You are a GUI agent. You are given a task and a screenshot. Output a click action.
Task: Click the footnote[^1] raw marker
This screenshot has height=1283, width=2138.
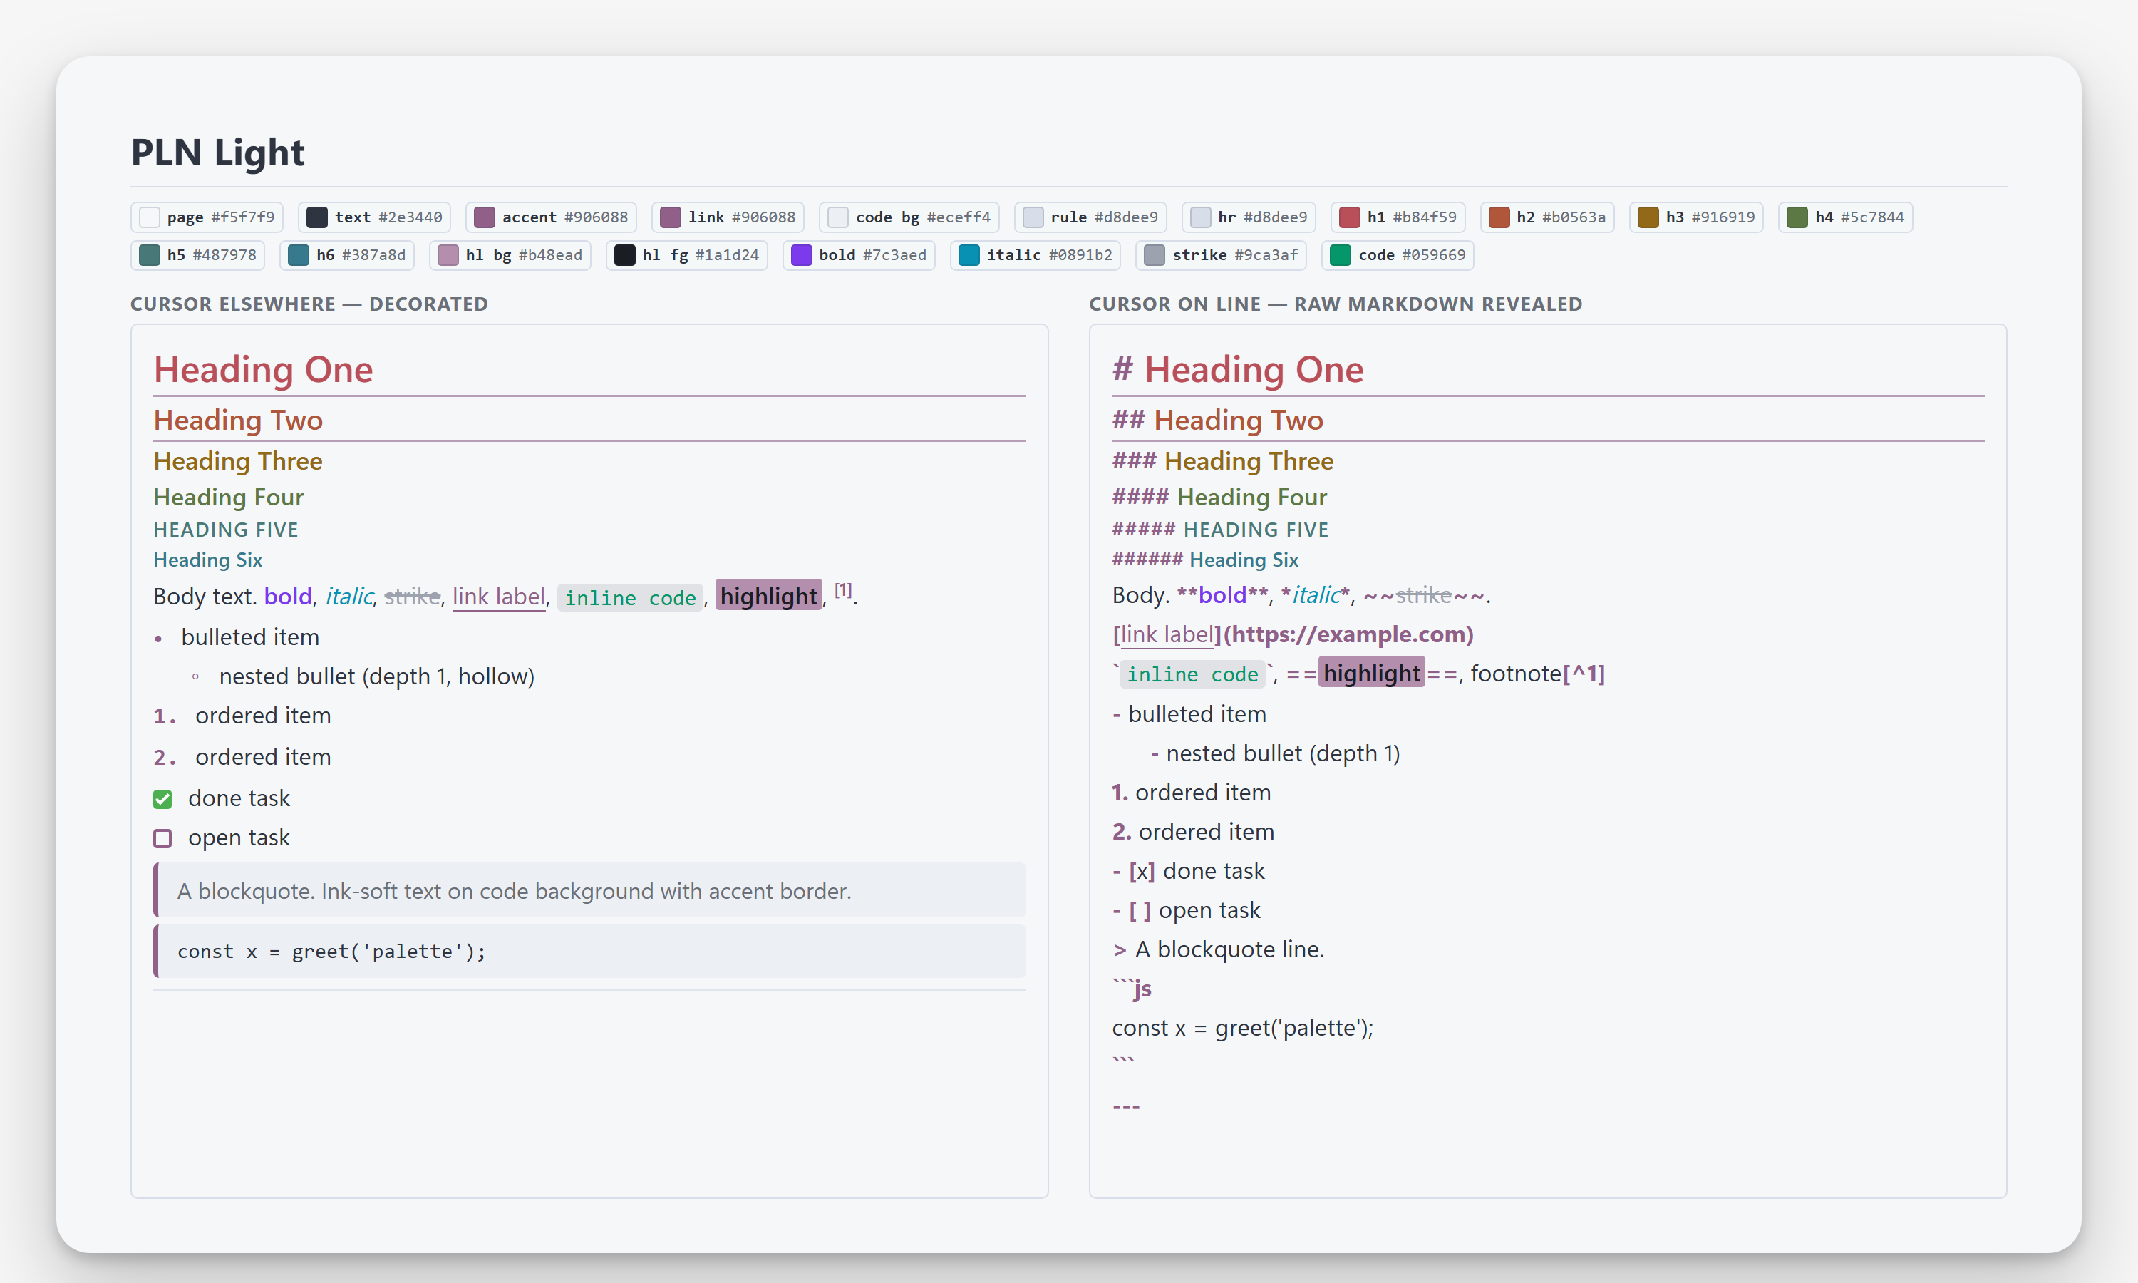(1537, 674)
